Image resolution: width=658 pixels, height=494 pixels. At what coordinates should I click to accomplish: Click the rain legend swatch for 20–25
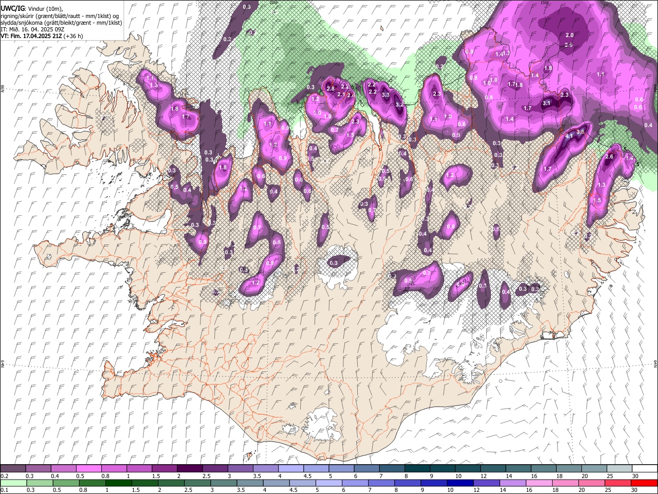(x=591, y=483)
